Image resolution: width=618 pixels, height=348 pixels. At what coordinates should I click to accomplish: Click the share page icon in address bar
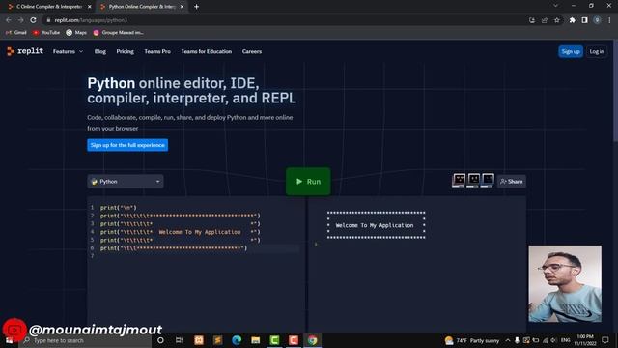pos(545,20)
